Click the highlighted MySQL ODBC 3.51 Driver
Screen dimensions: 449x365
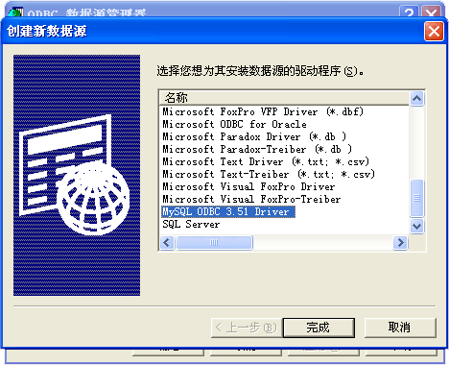[228, 211]
